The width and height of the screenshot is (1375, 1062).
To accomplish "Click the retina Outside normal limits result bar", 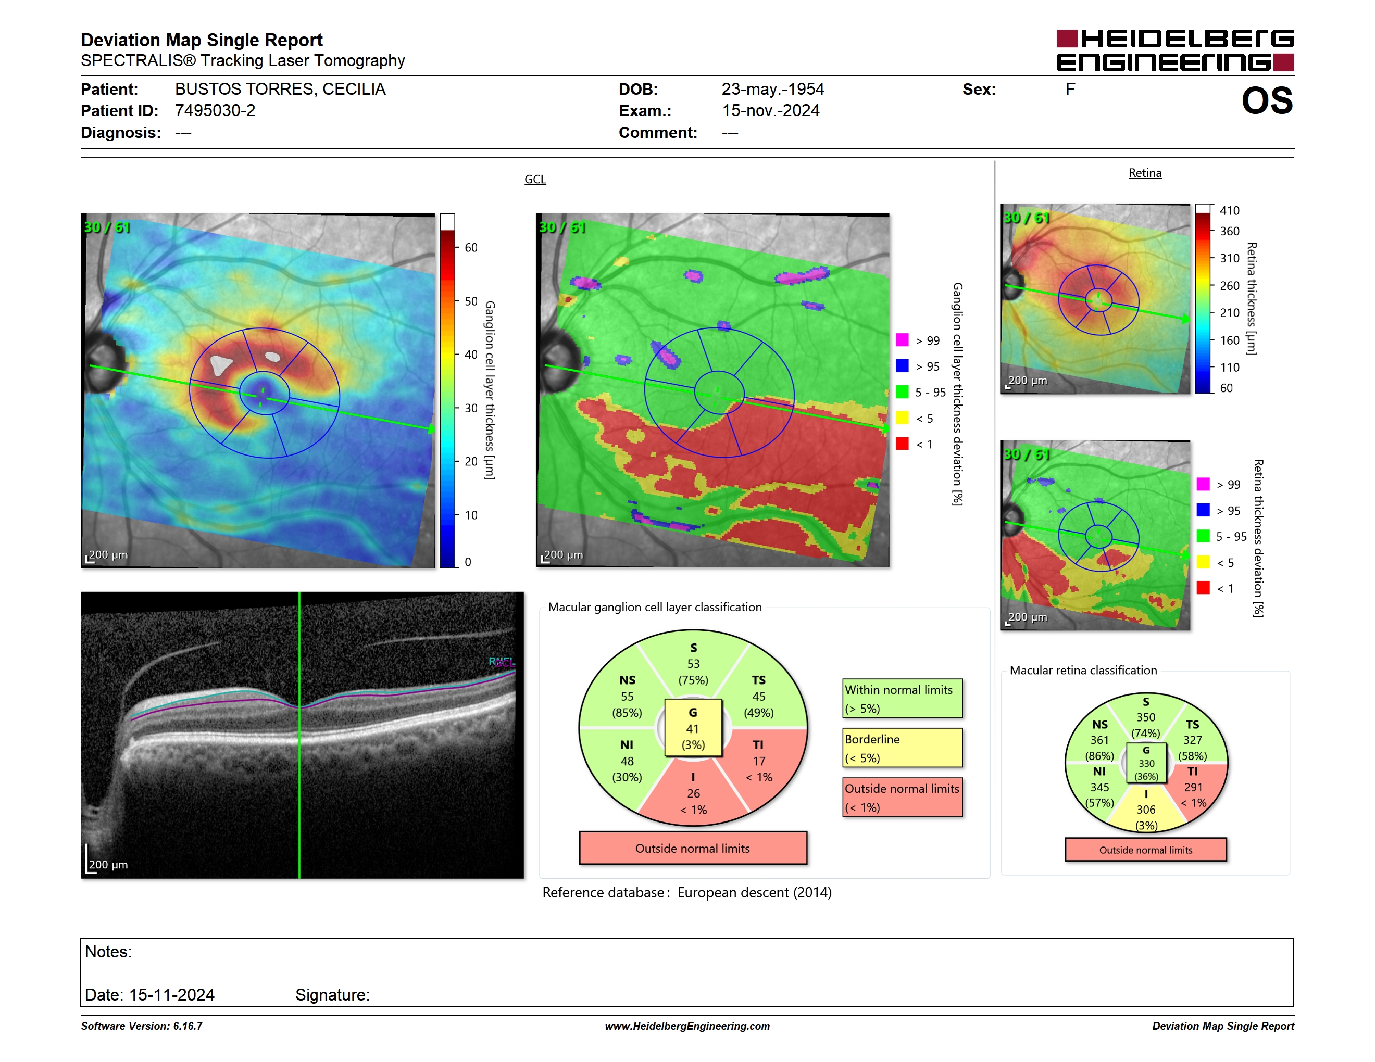I will [x=1146, y=850].
